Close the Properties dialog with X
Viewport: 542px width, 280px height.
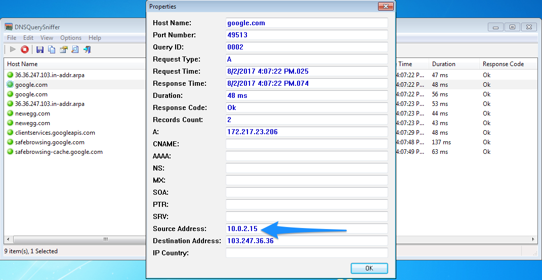click(x=386, y=6)
